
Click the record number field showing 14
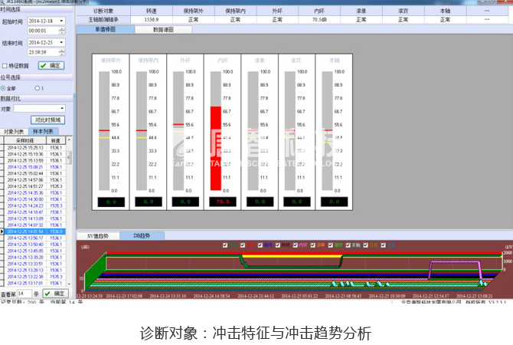(25, 294)
